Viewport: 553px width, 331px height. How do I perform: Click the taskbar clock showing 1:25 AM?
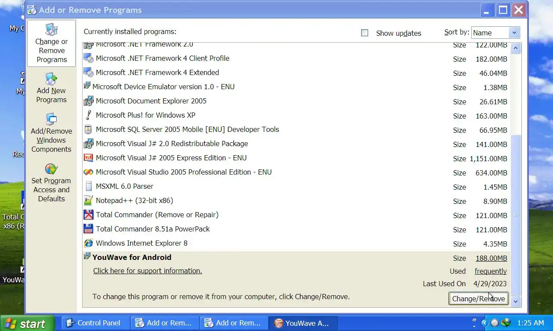530,323
